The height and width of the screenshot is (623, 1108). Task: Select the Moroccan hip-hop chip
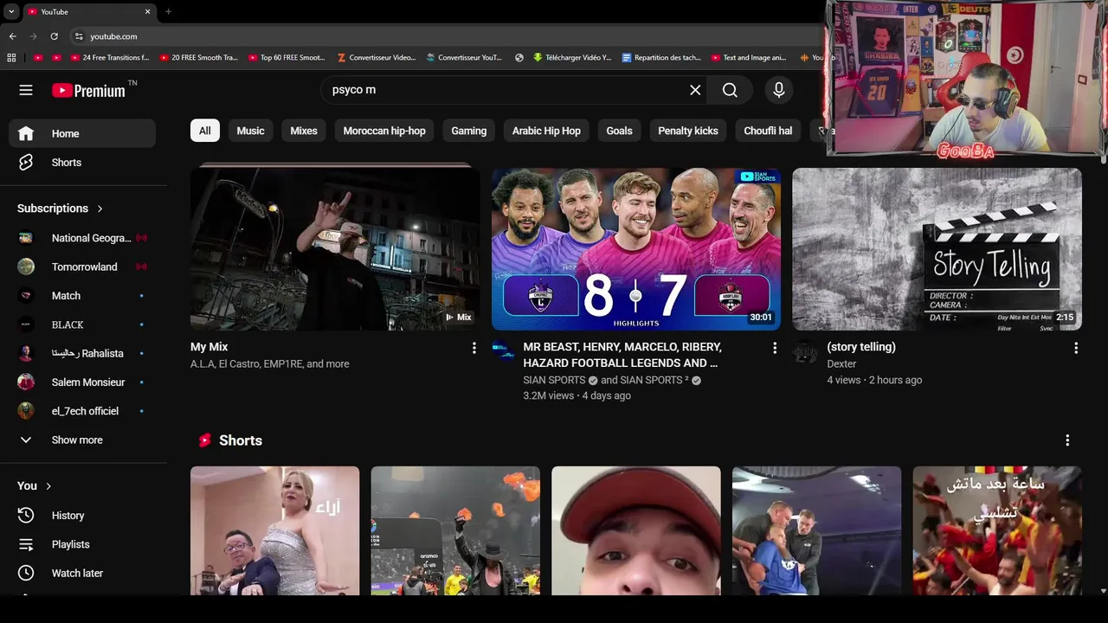tap(384, 131)
